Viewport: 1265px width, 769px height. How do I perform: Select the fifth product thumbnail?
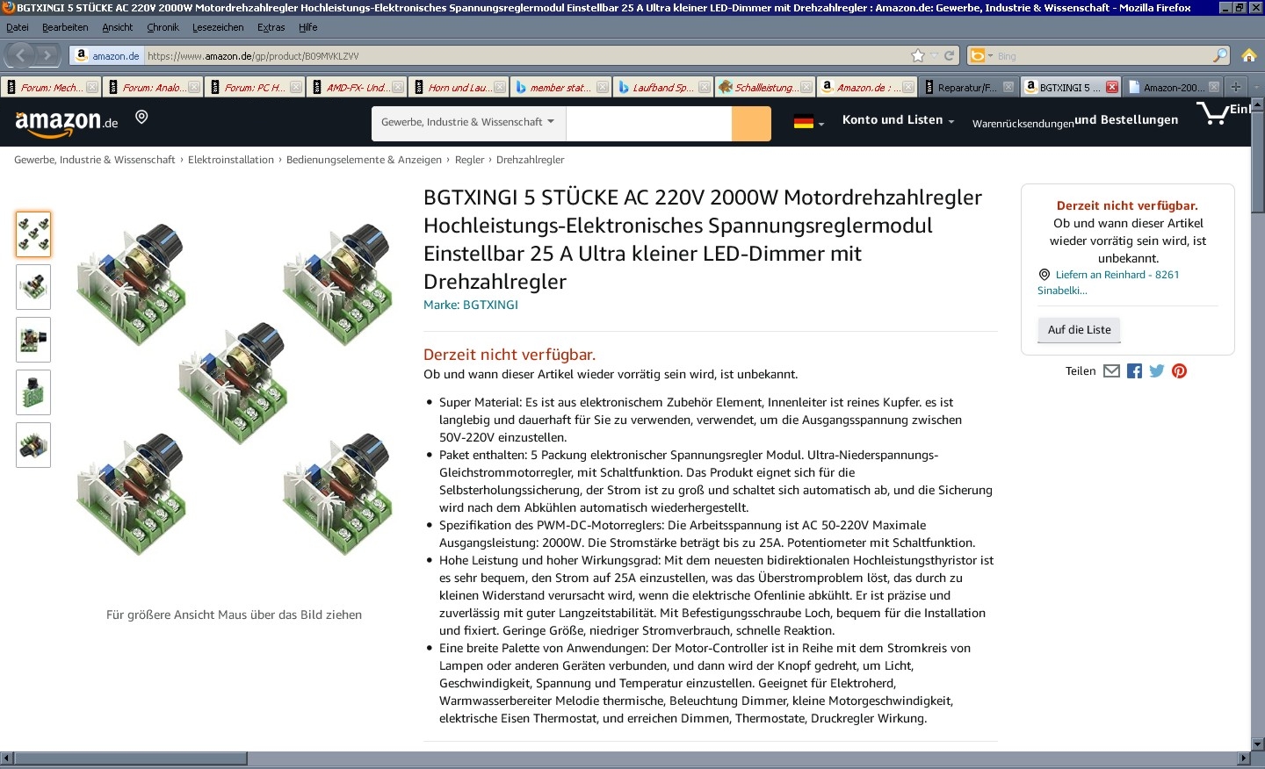pos(33,445)
